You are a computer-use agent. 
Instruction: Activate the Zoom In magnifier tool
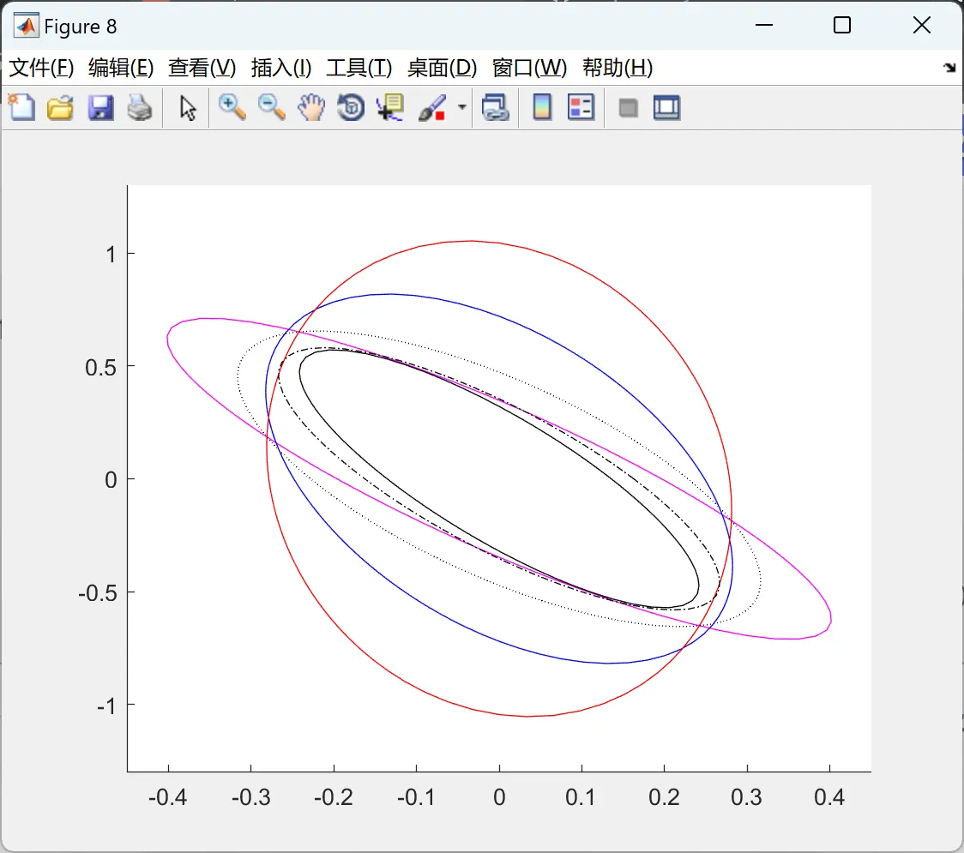232,107
